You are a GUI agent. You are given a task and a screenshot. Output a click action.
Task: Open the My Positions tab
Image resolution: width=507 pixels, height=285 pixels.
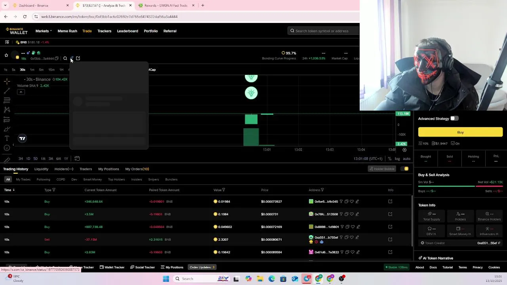click(x=109, y=169)
